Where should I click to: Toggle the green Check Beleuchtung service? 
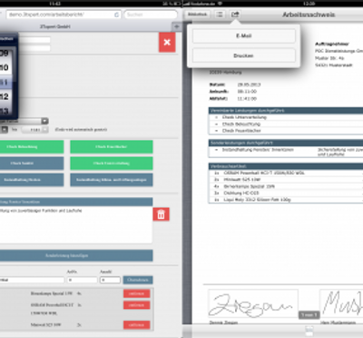32,146
